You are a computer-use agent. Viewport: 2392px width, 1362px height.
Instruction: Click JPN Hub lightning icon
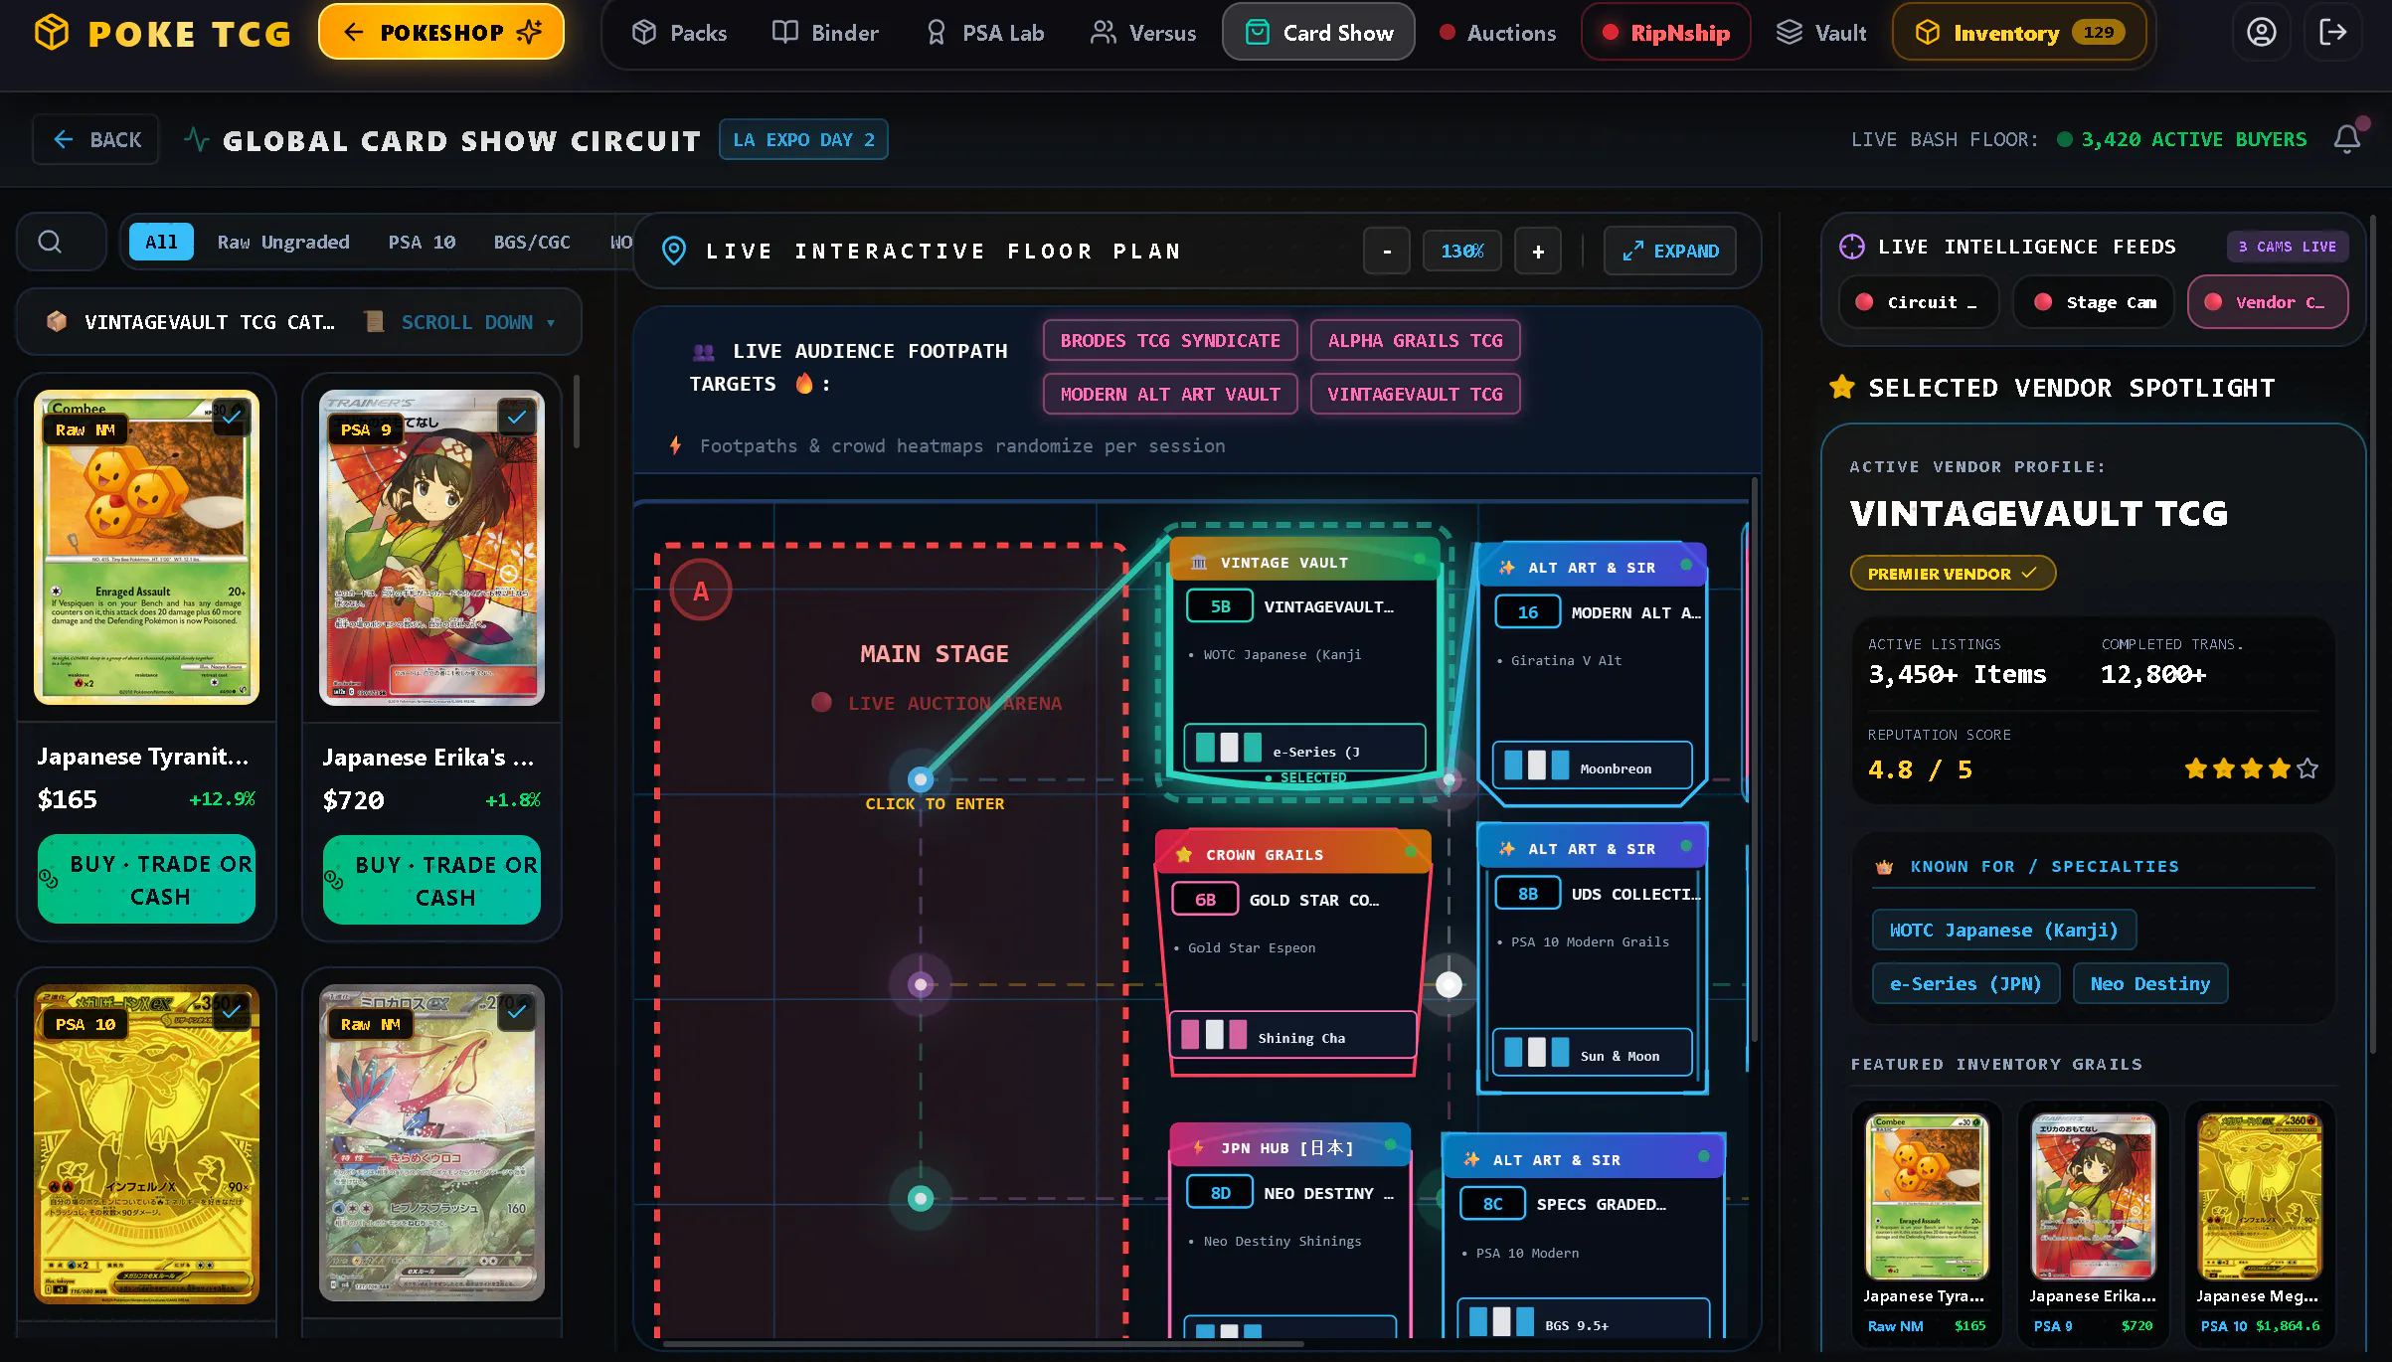(x=1199, y=1147)
